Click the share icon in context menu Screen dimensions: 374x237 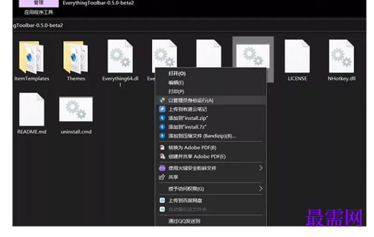(x=162, y=177)
